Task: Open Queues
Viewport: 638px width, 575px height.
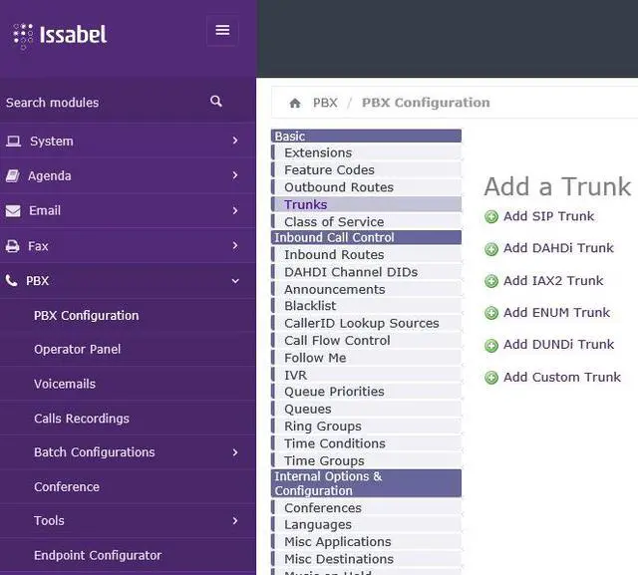Action: [x=366, y=410]
